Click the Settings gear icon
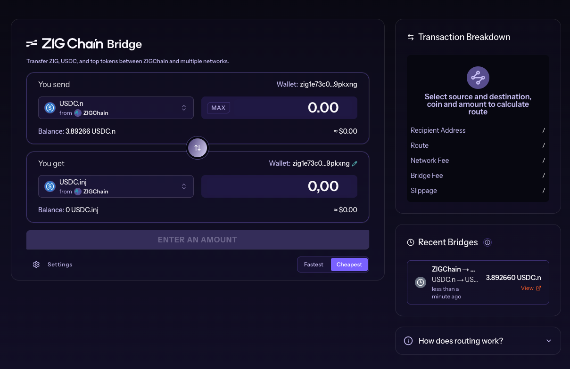This screenshot has height=369, width=570. 36,265
